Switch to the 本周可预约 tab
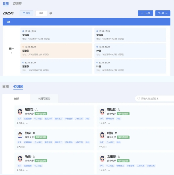 coord(44,99)
